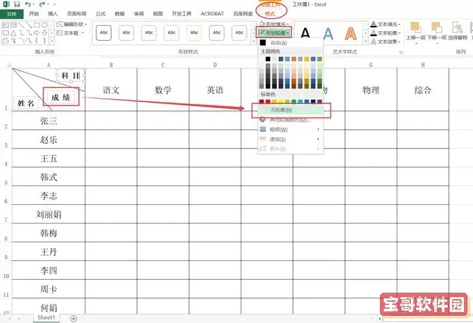Click the orange WordArt style letter A
This screenshot has width=473, height=323.
350,33
